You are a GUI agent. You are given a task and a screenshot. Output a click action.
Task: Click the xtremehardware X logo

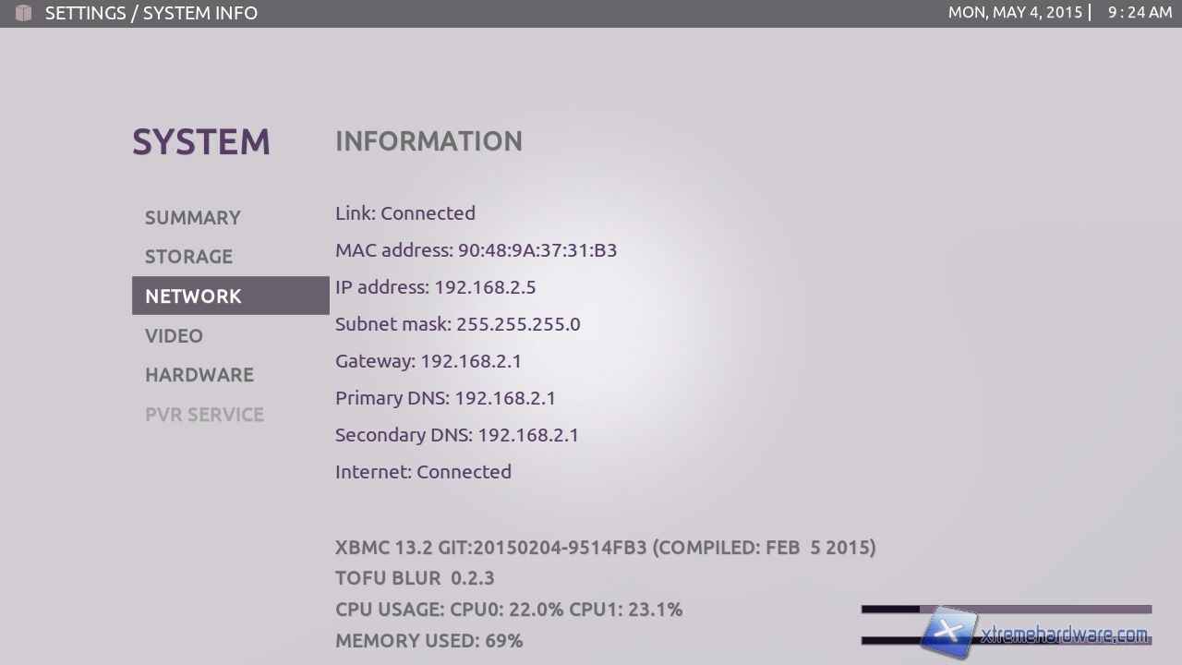tap(947, 633)
